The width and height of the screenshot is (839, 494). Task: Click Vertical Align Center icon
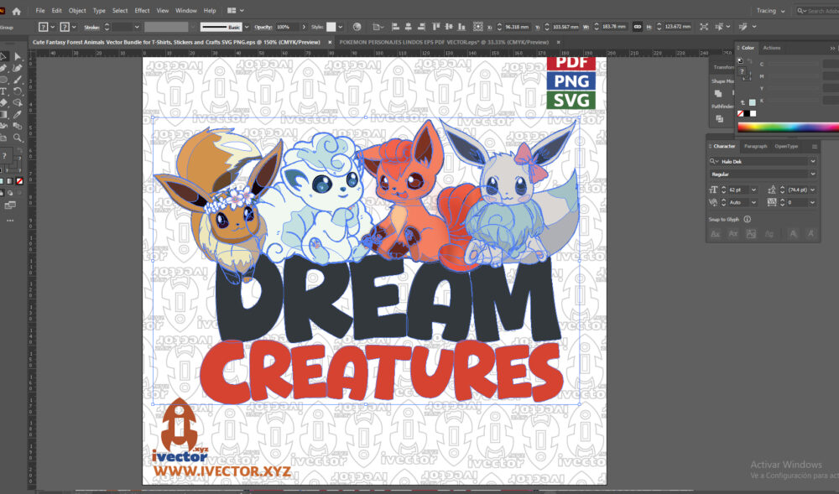pos(448,27)
